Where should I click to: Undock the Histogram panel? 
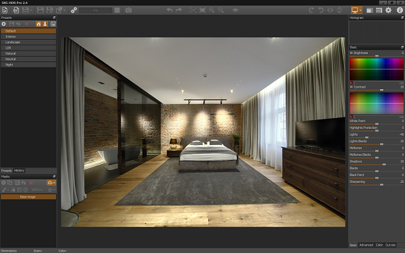click(x=402, y=18)
